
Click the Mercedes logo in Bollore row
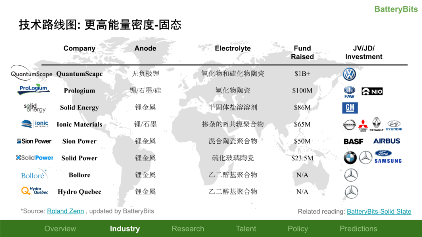point(351,175)
